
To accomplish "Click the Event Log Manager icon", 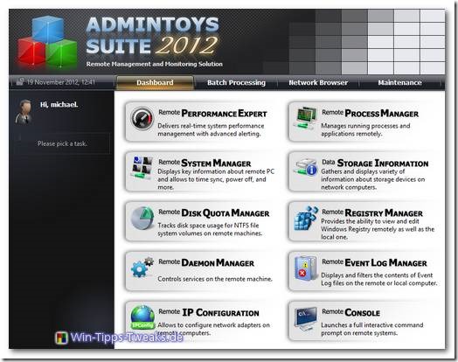I will (x=306, y=268).
